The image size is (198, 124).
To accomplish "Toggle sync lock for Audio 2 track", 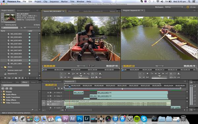I will tap(50, 108).
